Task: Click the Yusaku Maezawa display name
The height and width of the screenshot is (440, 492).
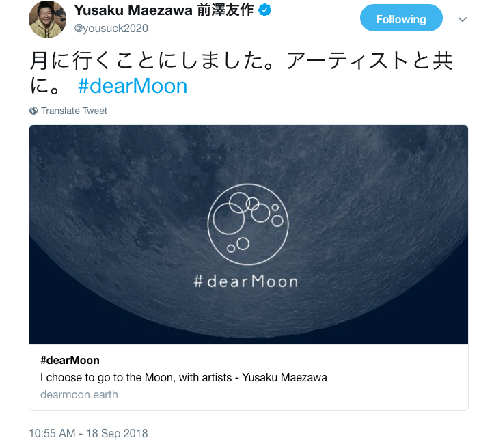Action: point(133,10)
